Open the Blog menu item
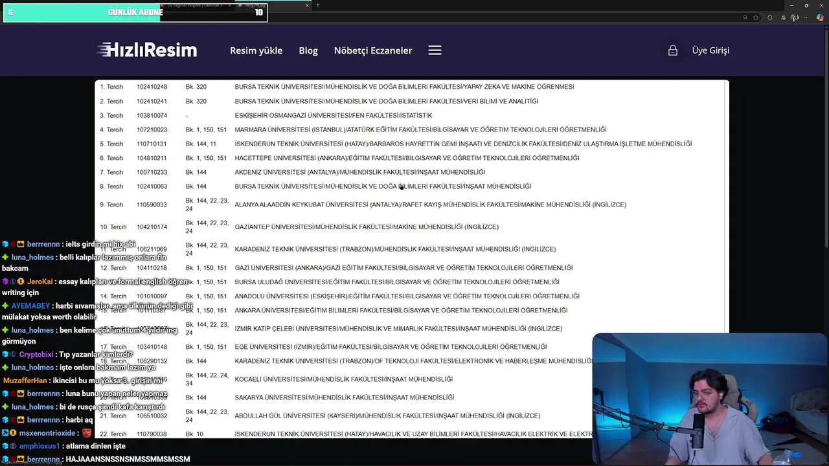Viewport: 829px width, 466px height. coord(308,50)
